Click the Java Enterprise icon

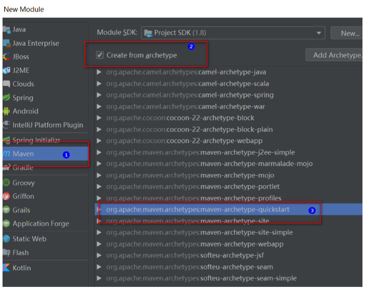click(6, 43)
